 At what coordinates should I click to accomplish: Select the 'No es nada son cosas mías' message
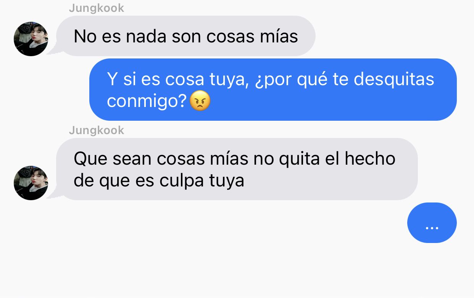pos(186,36)
